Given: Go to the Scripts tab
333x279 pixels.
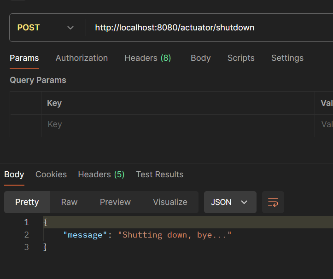Looking at the screenshot, I should coord(241,58).
